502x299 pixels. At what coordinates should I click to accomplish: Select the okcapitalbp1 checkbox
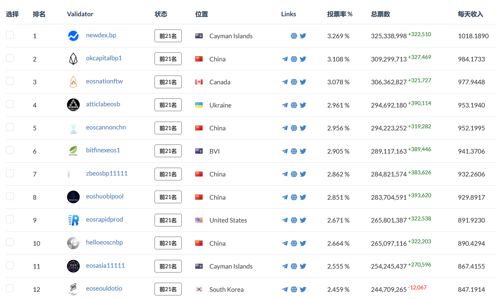coord(10,58)
